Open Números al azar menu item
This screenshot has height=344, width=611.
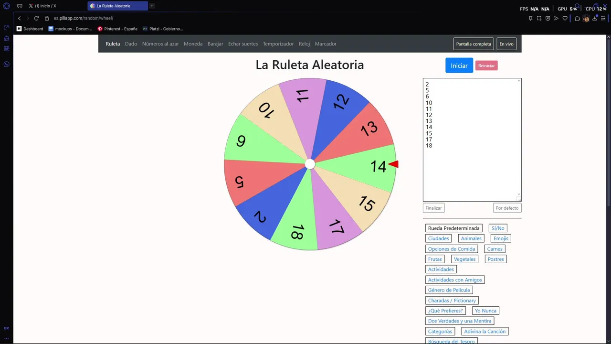[160, 44]
